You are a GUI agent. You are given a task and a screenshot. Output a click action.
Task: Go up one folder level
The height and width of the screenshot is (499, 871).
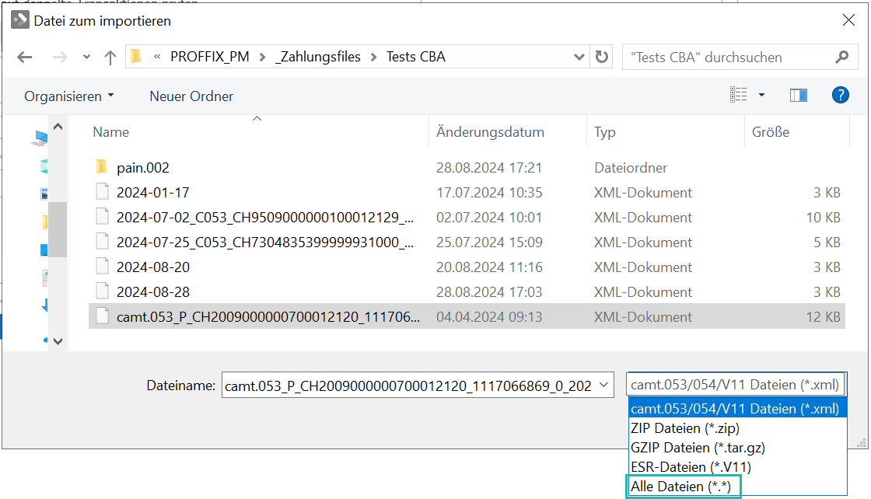tap(110, 58)
